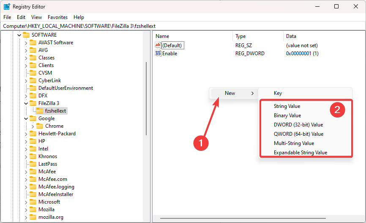Image resolution: width=366 pixels, height=223 pixels.
Task: Click the McAfee folder icon
Action: point(33,172)
